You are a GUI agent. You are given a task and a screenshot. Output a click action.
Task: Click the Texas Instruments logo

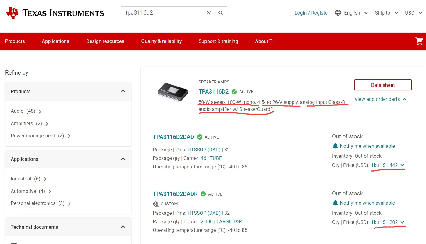55,13
